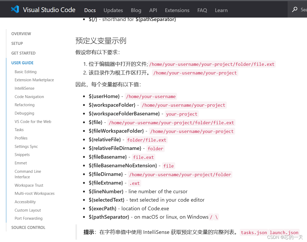Open Custom Layout in the sidebar

(28, 210)
